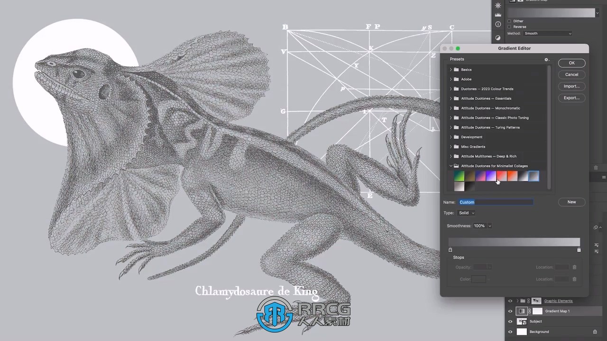607x341 pixels.
Task: Select the light gray preset in second row
Action: point(459,187)
